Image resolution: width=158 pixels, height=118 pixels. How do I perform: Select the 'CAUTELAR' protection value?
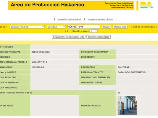[124, 67]
